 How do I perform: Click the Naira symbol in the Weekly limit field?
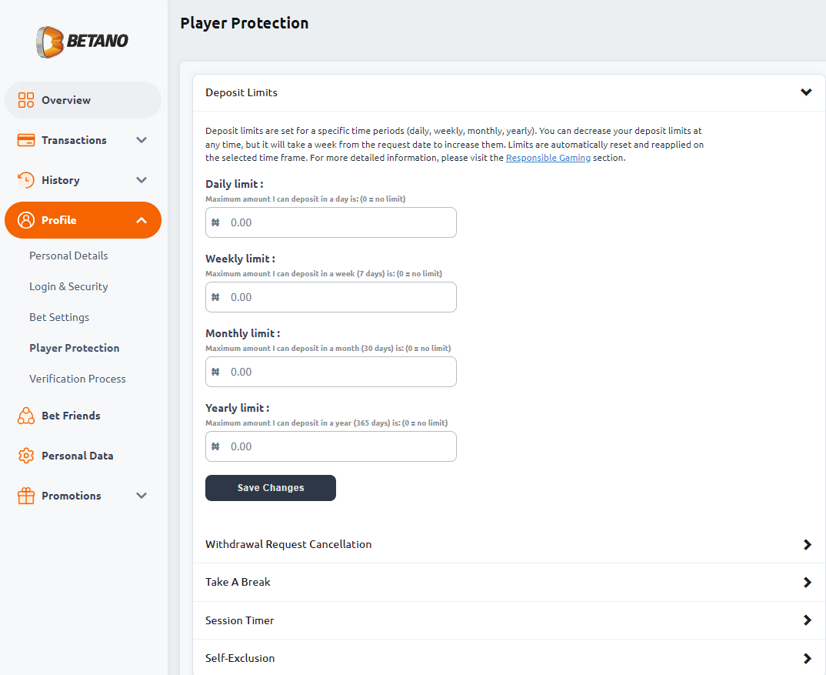point(215,297)
